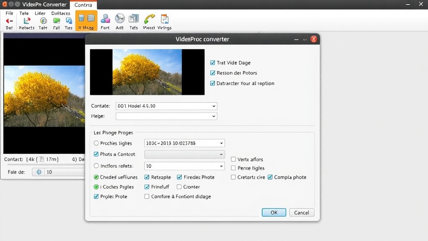Click the Ties toolbar icon
Screen dimensions: 428x241
(x=69, y=21)
